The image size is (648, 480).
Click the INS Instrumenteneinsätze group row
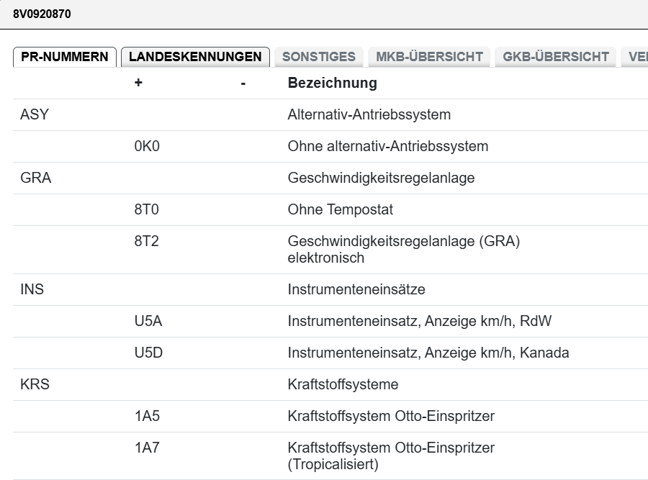(356, 289)
